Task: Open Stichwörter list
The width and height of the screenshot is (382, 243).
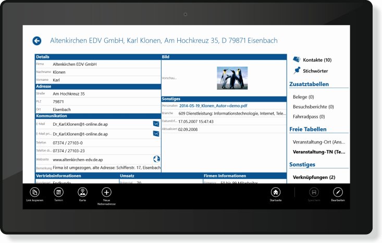Action: (315, 71)
